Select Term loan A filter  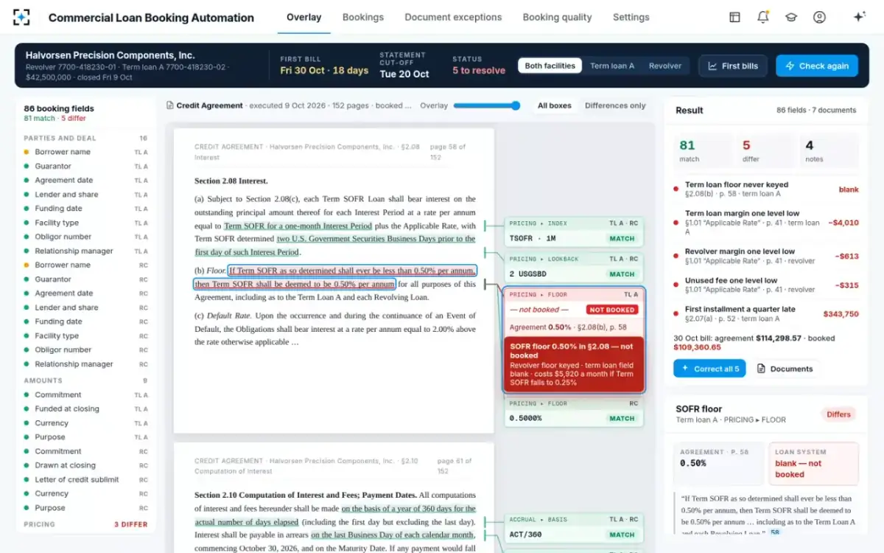[612, 66]
